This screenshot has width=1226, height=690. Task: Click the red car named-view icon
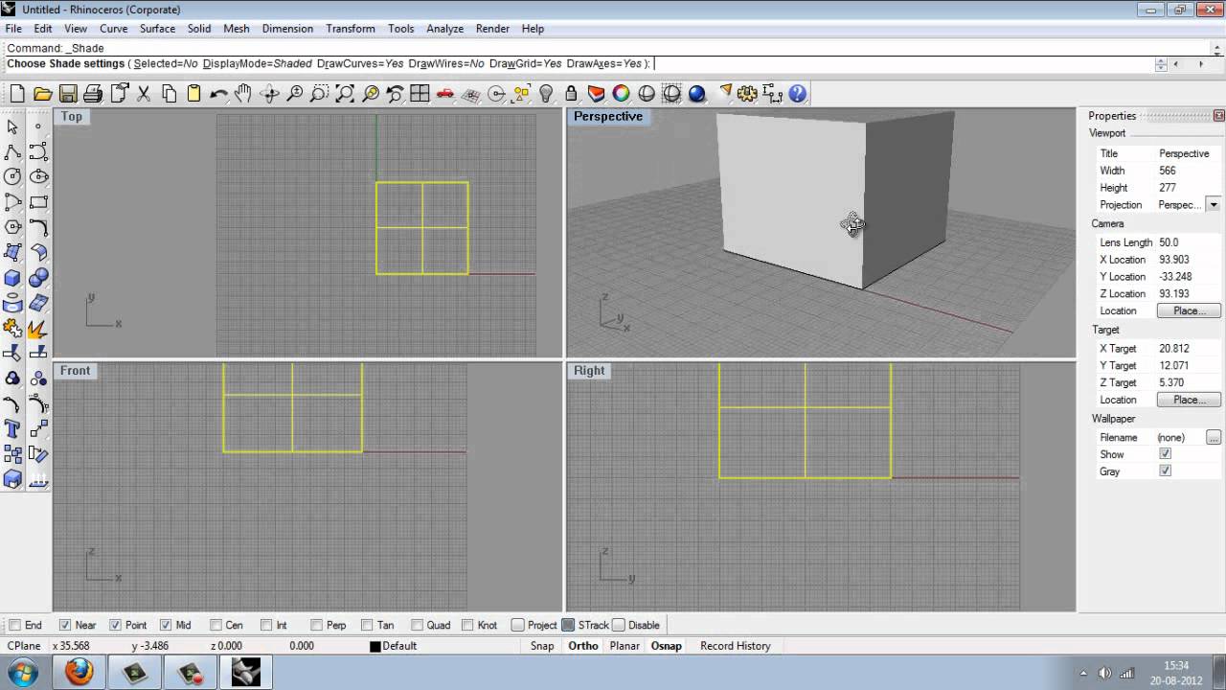[445, 94]
